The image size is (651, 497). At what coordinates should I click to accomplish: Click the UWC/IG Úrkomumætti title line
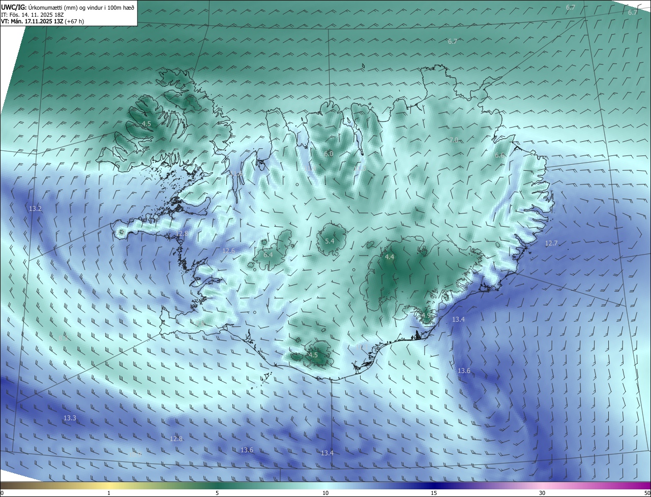tap(68, 7)
